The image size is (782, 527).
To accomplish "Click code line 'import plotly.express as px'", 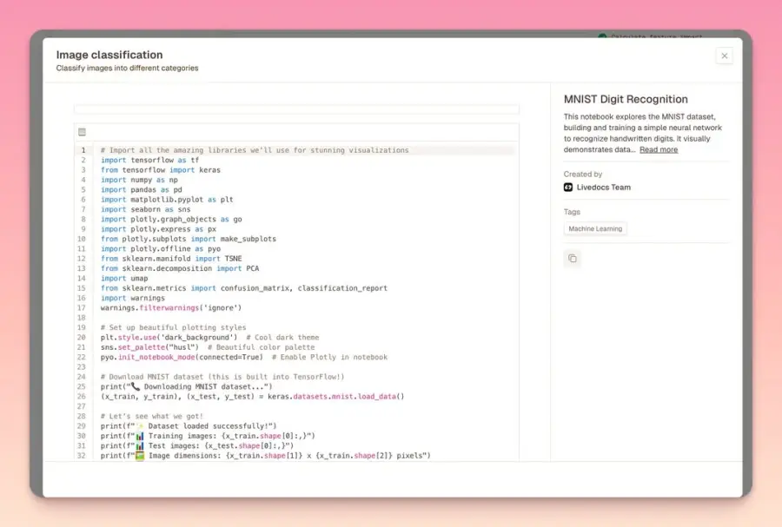I will 159,229.
